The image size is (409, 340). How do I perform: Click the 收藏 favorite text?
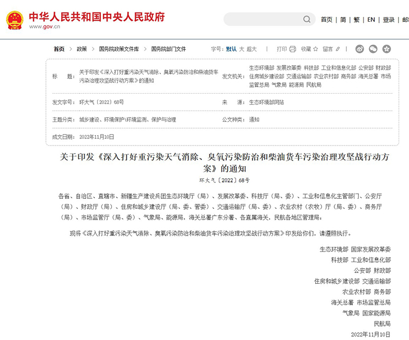pos(306,49)
